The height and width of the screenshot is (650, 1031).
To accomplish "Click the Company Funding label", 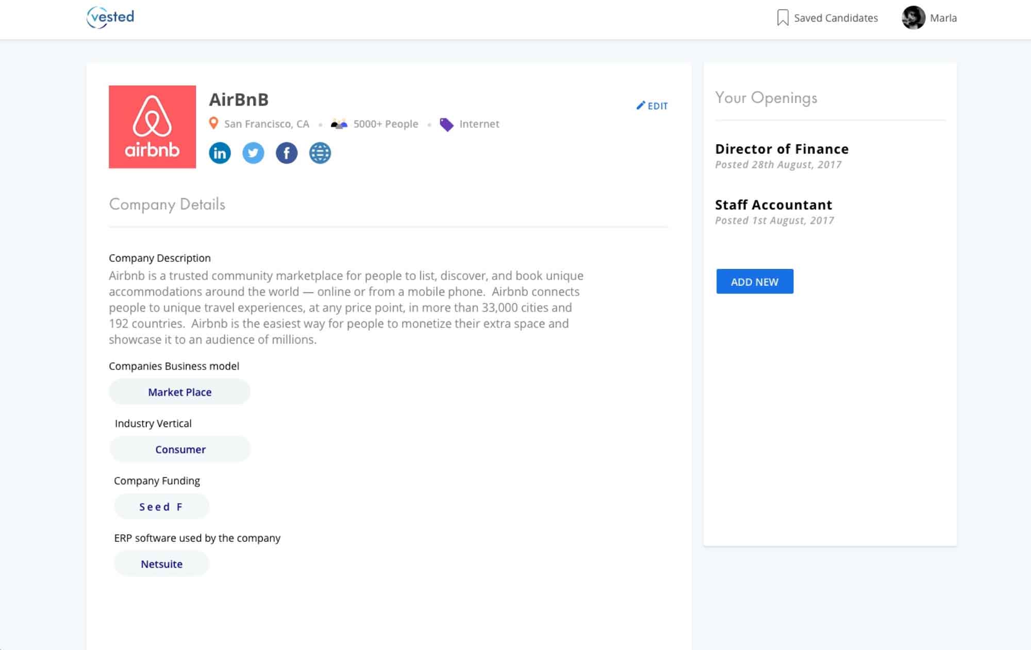I will tap(157, 481).
